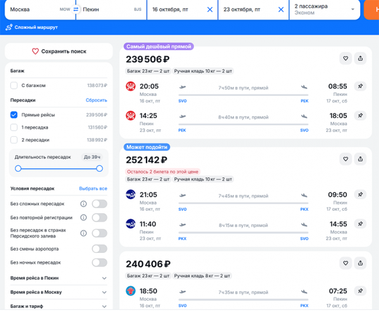Click the right handle of layover duration slider
The image size is (379, 311).
click(x=99, y=168)
